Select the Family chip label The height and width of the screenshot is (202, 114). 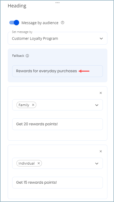click(x=24, y=105)
